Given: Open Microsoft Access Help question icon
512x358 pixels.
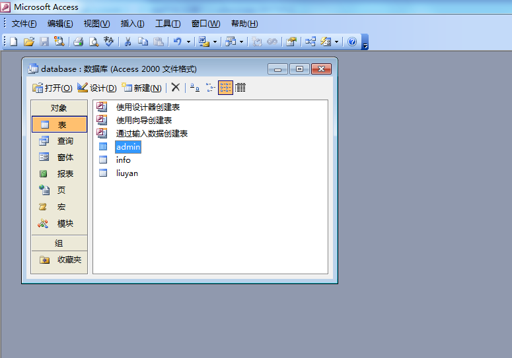Looking at the screenshot, I should click(352, 42).
